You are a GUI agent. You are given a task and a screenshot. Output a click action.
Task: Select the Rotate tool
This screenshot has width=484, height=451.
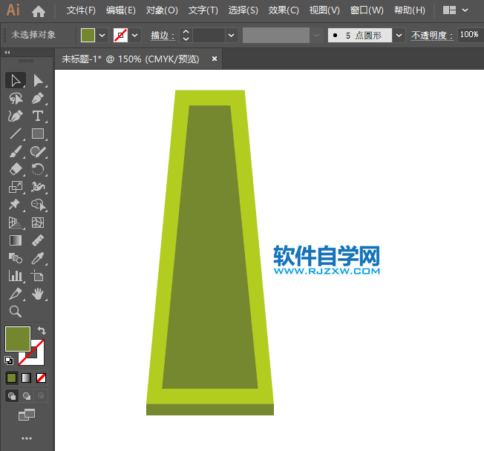point(38,169)
